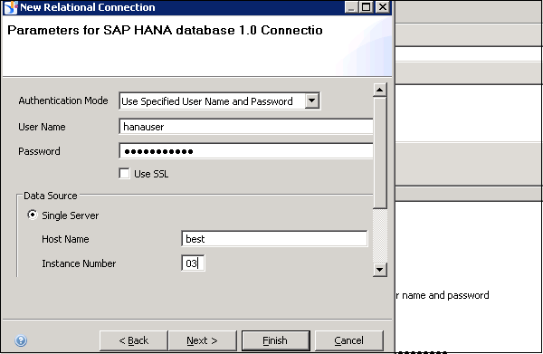Click the User Name field containing hanauser

pyautogui.click(x=246, y=127)
